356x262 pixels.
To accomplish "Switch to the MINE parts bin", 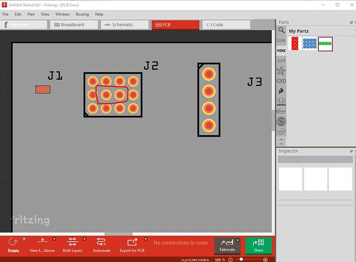I will coord(282,50).
